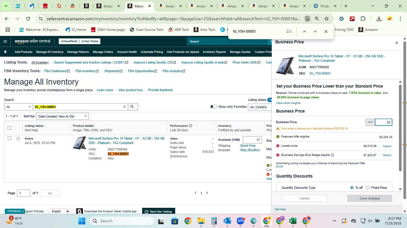Open Calculator from the taskbar

(x=214, y=221)
